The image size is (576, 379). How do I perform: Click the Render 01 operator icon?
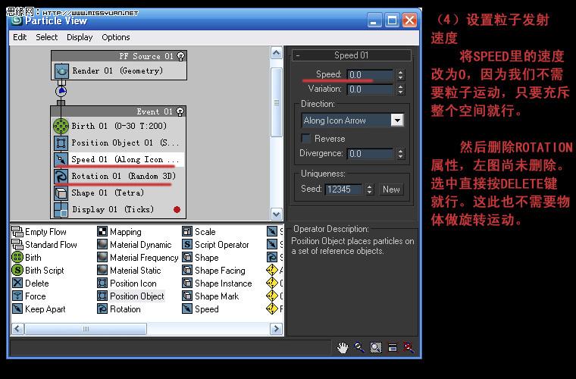pos(61,71)
